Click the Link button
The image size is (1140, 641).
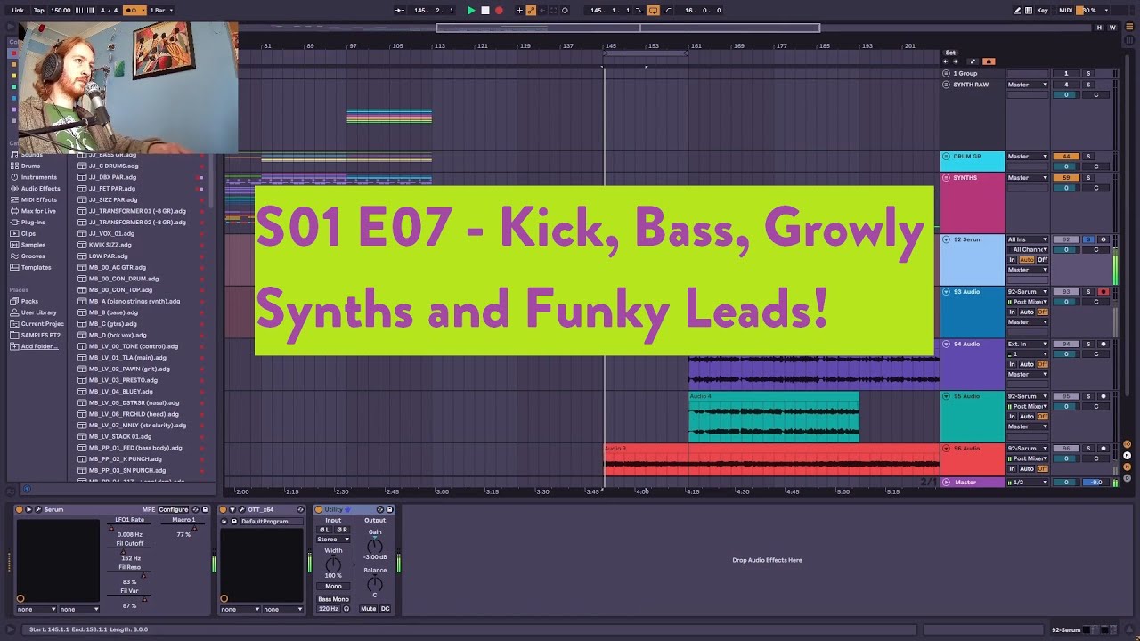pos(18,10)
